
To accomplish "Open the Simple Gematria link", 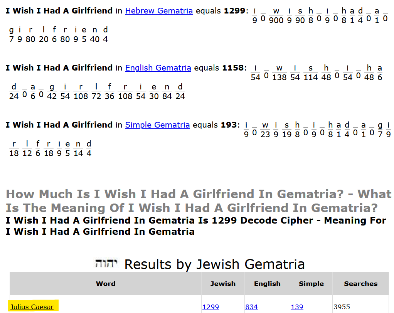I will [x=157, y=125].
